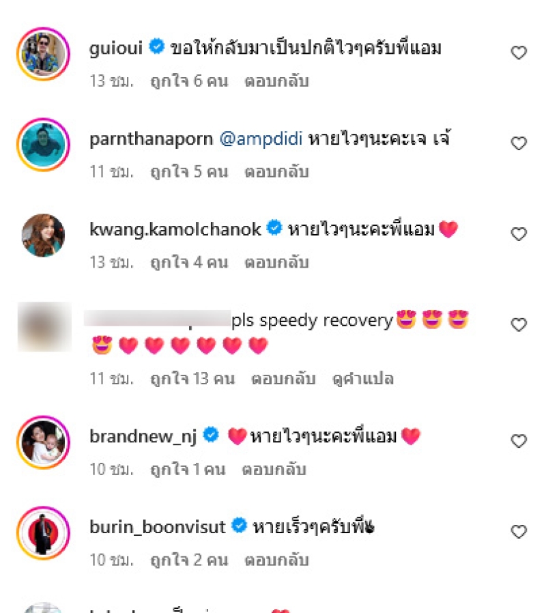546x613 pixels.
Task: Open the @ampdidi mention link
Action: pos(261,139)
